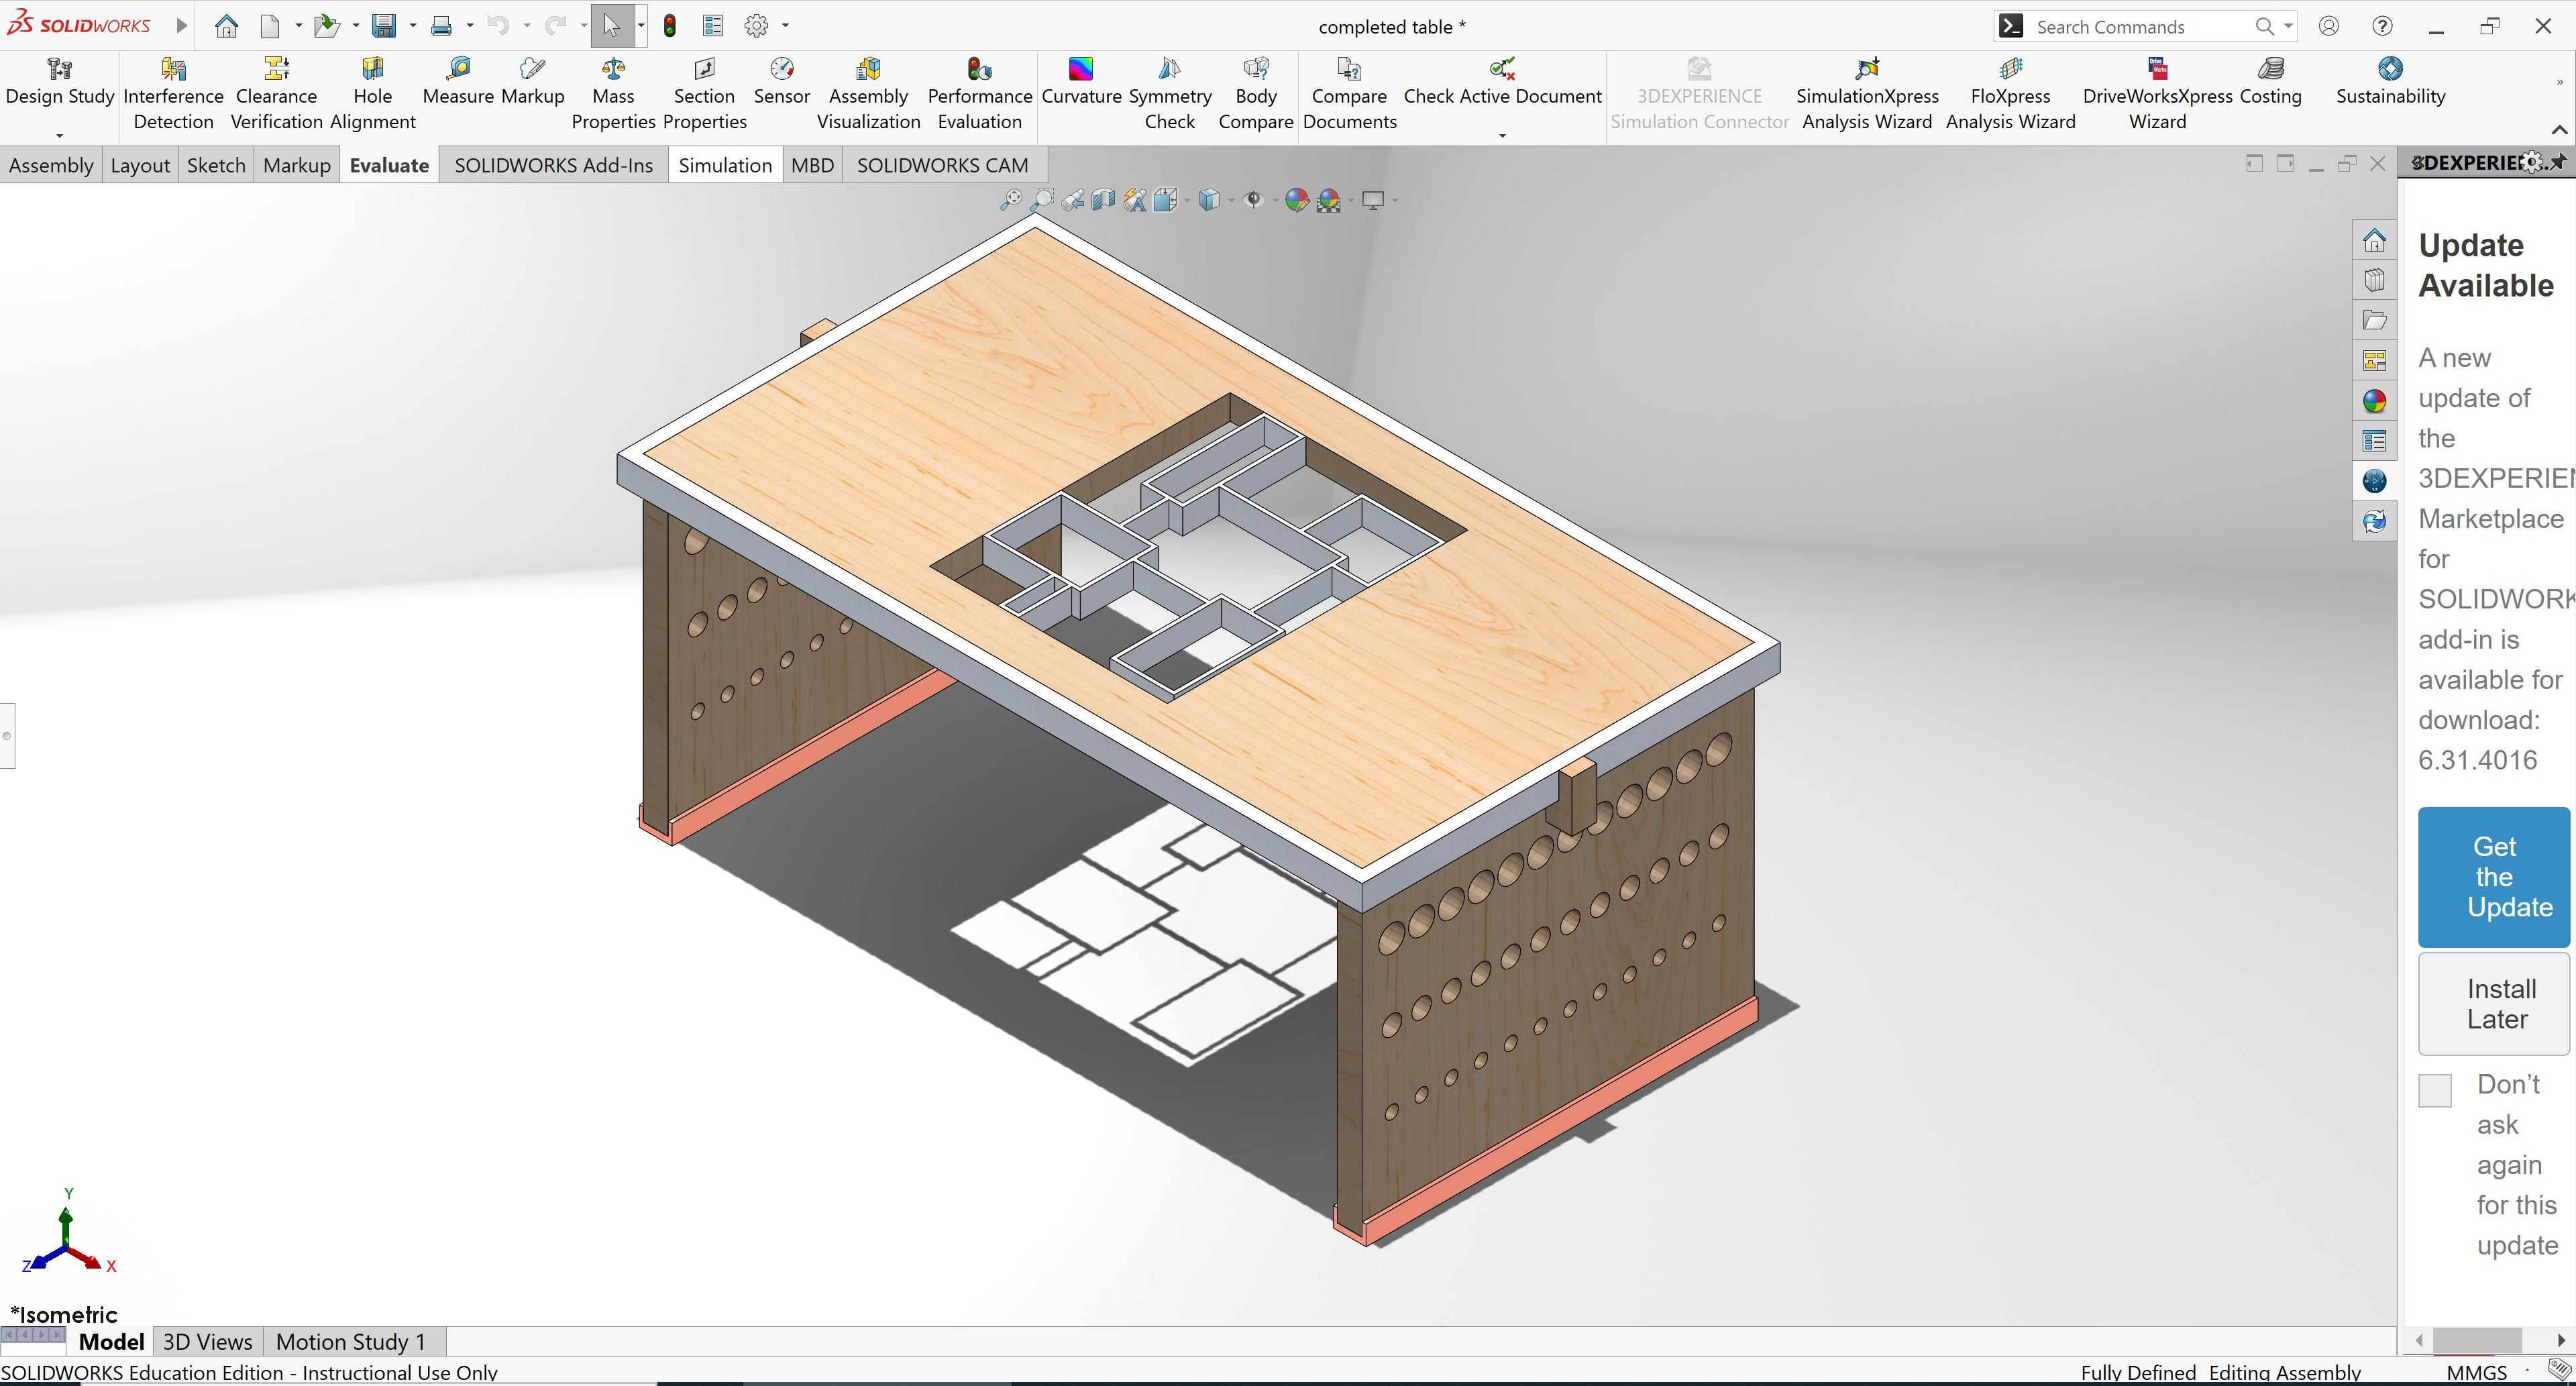Select the Measure tool
The height and width of the screenshot is (1386, 2576).
[x=458, y=82]
